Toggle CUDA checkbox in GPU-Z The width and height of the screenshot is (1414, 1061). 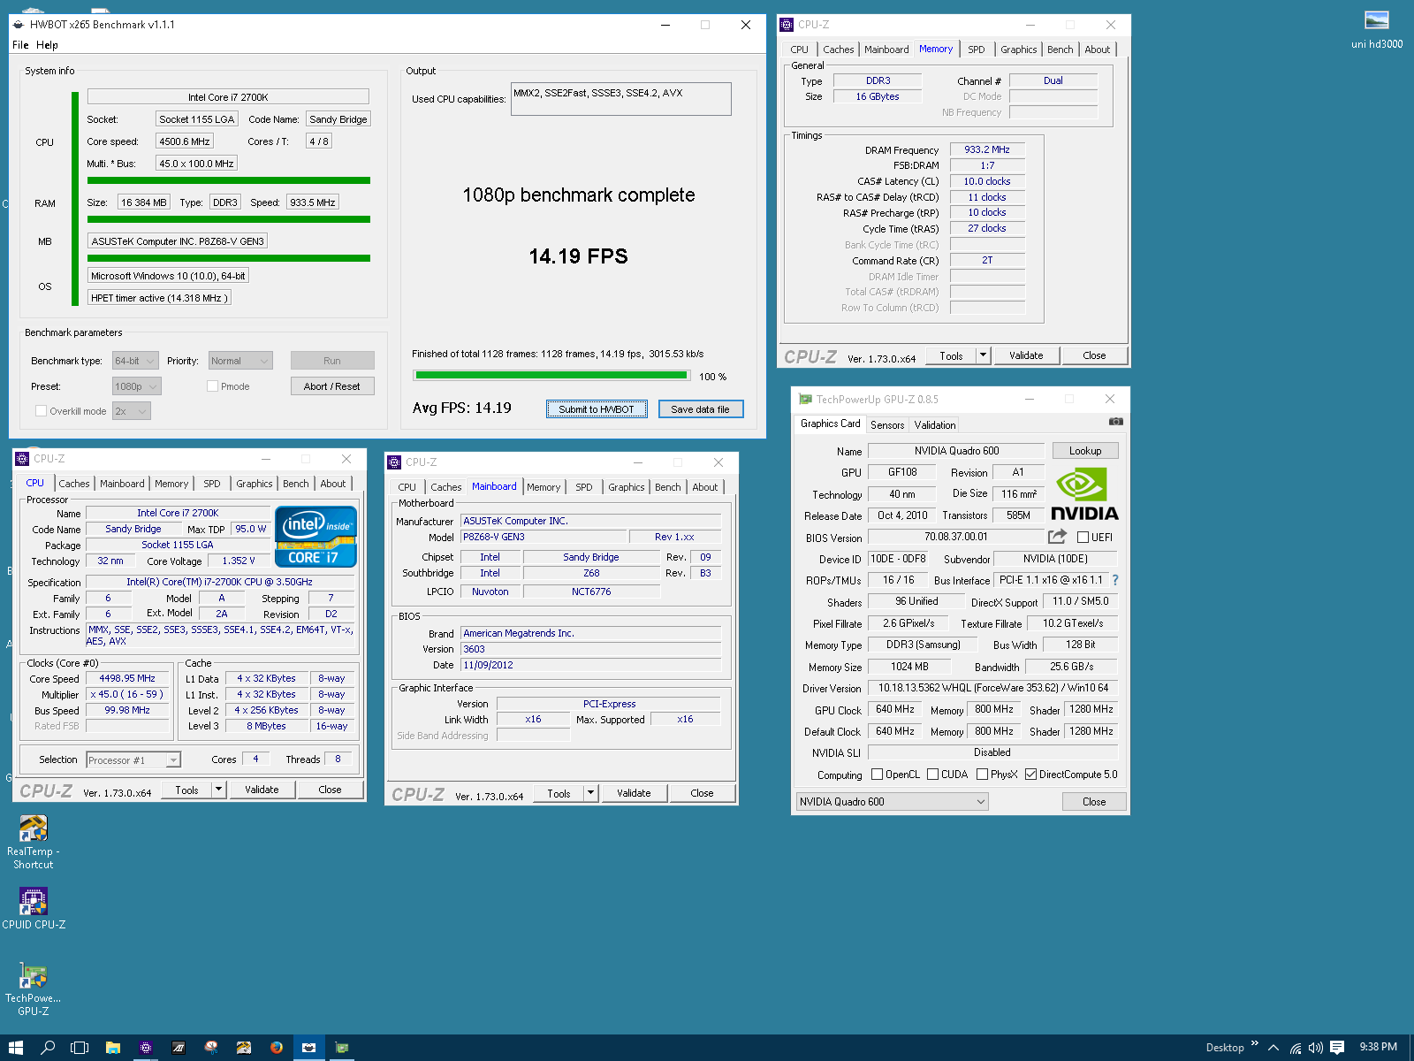click(932, 775)
